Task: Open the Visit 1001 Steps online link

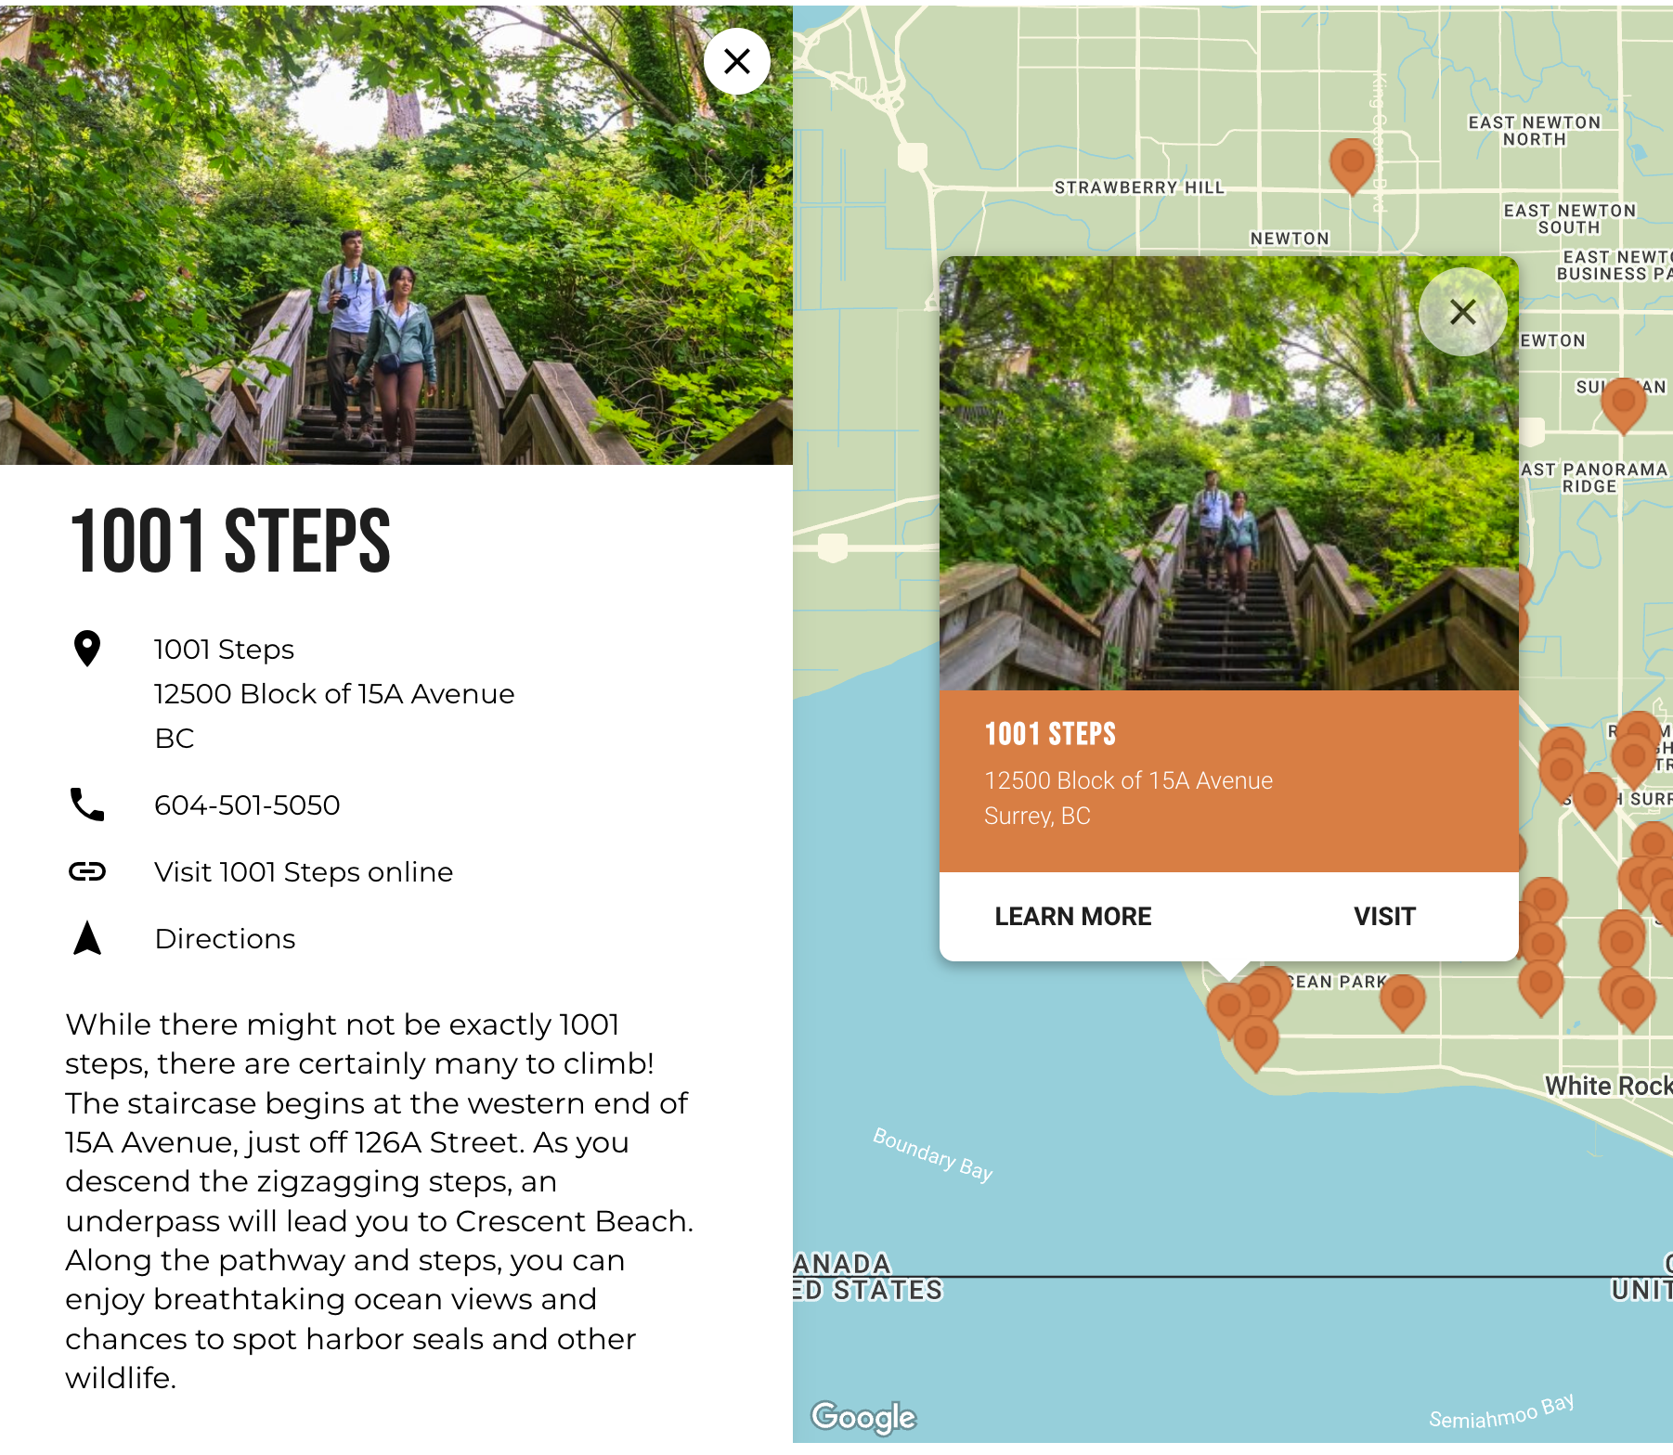Action: [x=304, y=871]
